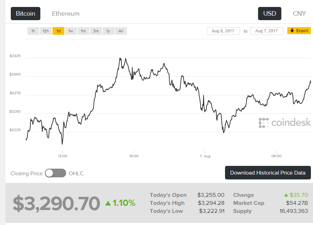The height and width of the screenshot is (225, 313).
Task: Select the 1h time range
Action: [33, 31]
